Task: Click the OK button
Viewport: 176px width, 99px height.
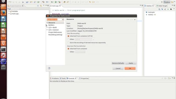Action: (x=130, y=68)
